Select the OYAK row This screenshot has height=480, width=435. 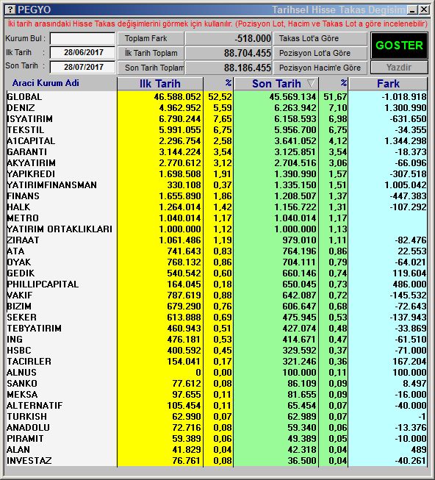(217, 262)
